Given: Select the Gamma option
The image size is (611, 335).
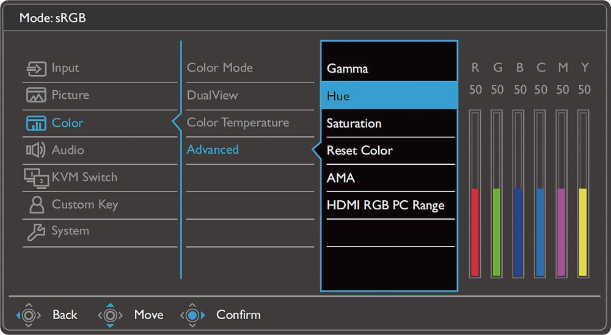Looking at the screenshot, I should point(389,68).
